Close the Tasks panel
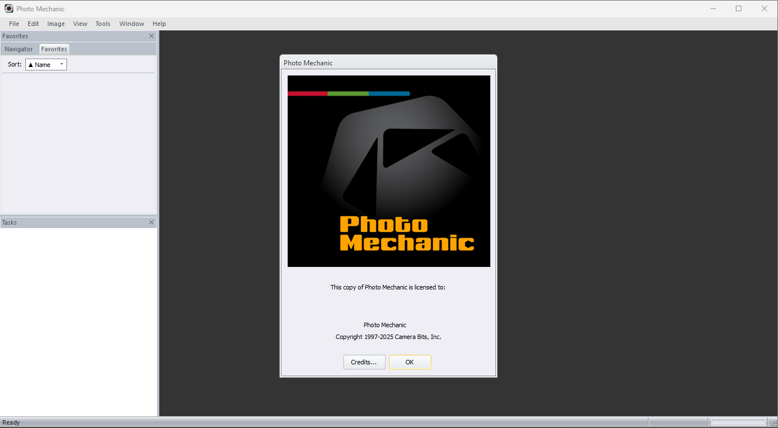The image size is (778, 428). pyautogui.click(x=151, y=222)
